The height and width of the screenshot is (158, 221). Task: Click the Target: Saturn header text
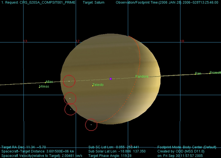pyautogui.click(x=94, y=2)
